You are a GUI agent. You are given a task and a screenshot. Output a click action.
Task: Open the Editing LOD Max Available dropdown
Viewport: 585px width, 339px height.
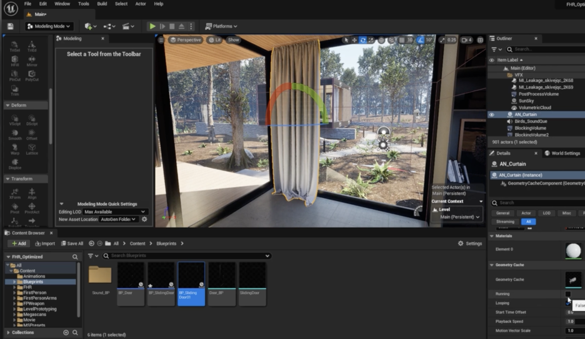[114, 212]
